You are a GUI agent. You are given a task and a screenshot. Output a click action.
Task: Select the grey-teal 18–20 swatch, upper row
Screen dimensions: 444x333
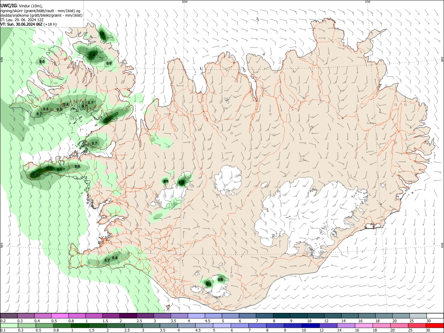pos(384,316)
